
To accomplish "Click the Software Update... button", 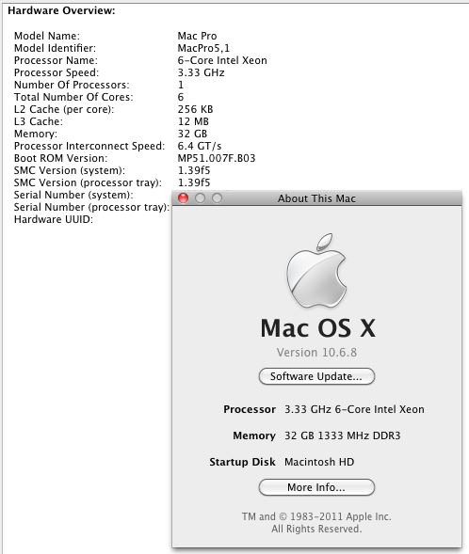I will coord(316,376).
